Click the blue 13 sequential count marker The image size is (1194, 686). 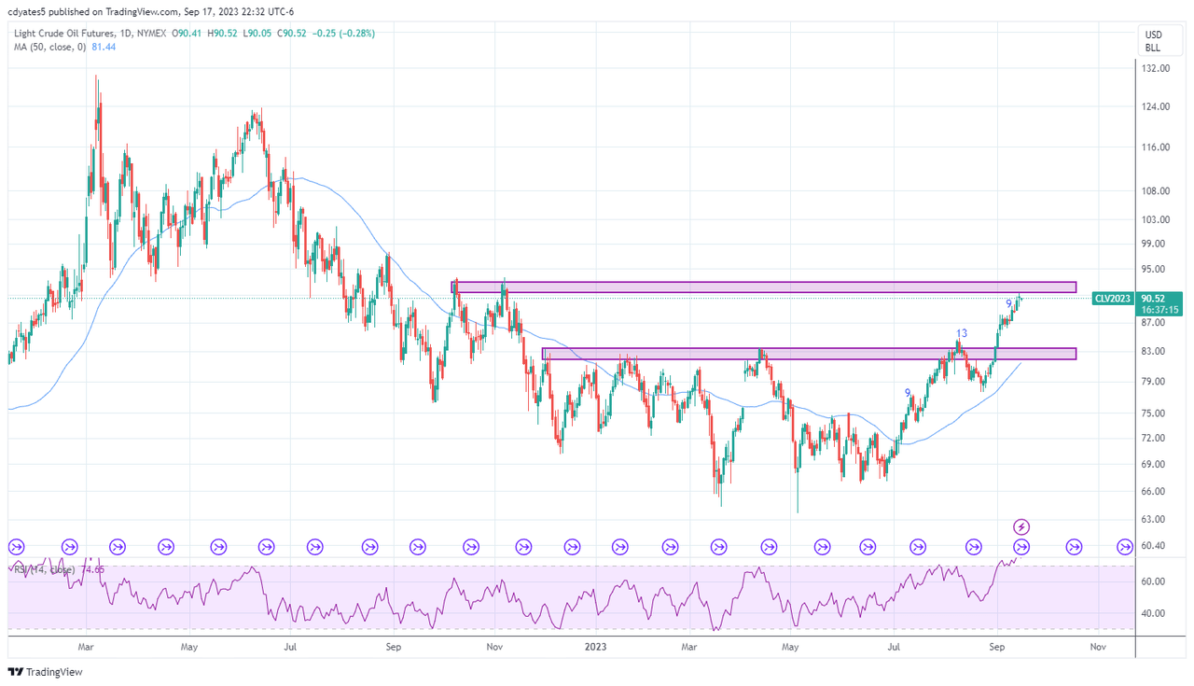pos(961,333)
